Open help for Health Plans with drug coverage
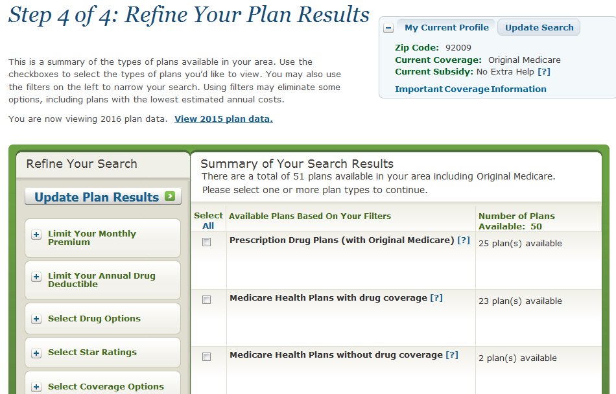The image size is (616, 394). 436,297
